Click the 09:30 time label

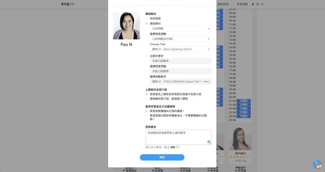[x=232, y=13]
